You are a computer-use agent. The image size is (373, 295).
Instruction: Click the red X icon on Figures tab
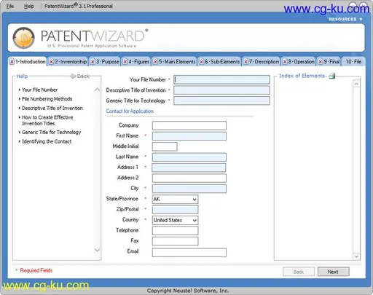[x=125, y=62]
